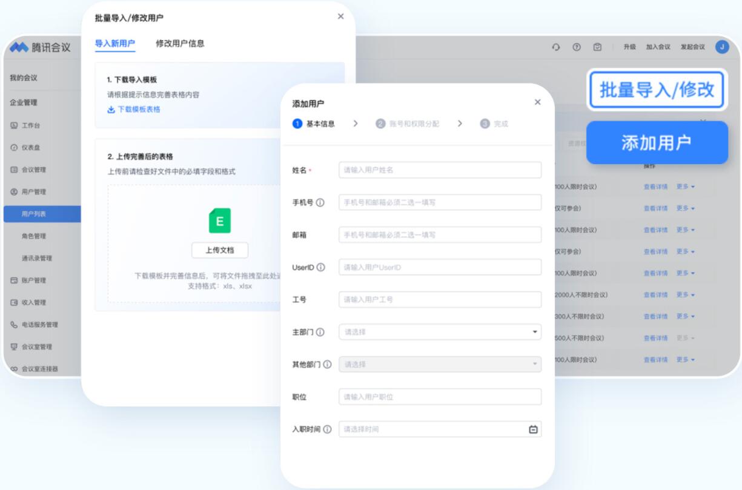Viewport: 742px width, 490px height.
Task: Click the 姓名 input field
Action: point(440,170)
